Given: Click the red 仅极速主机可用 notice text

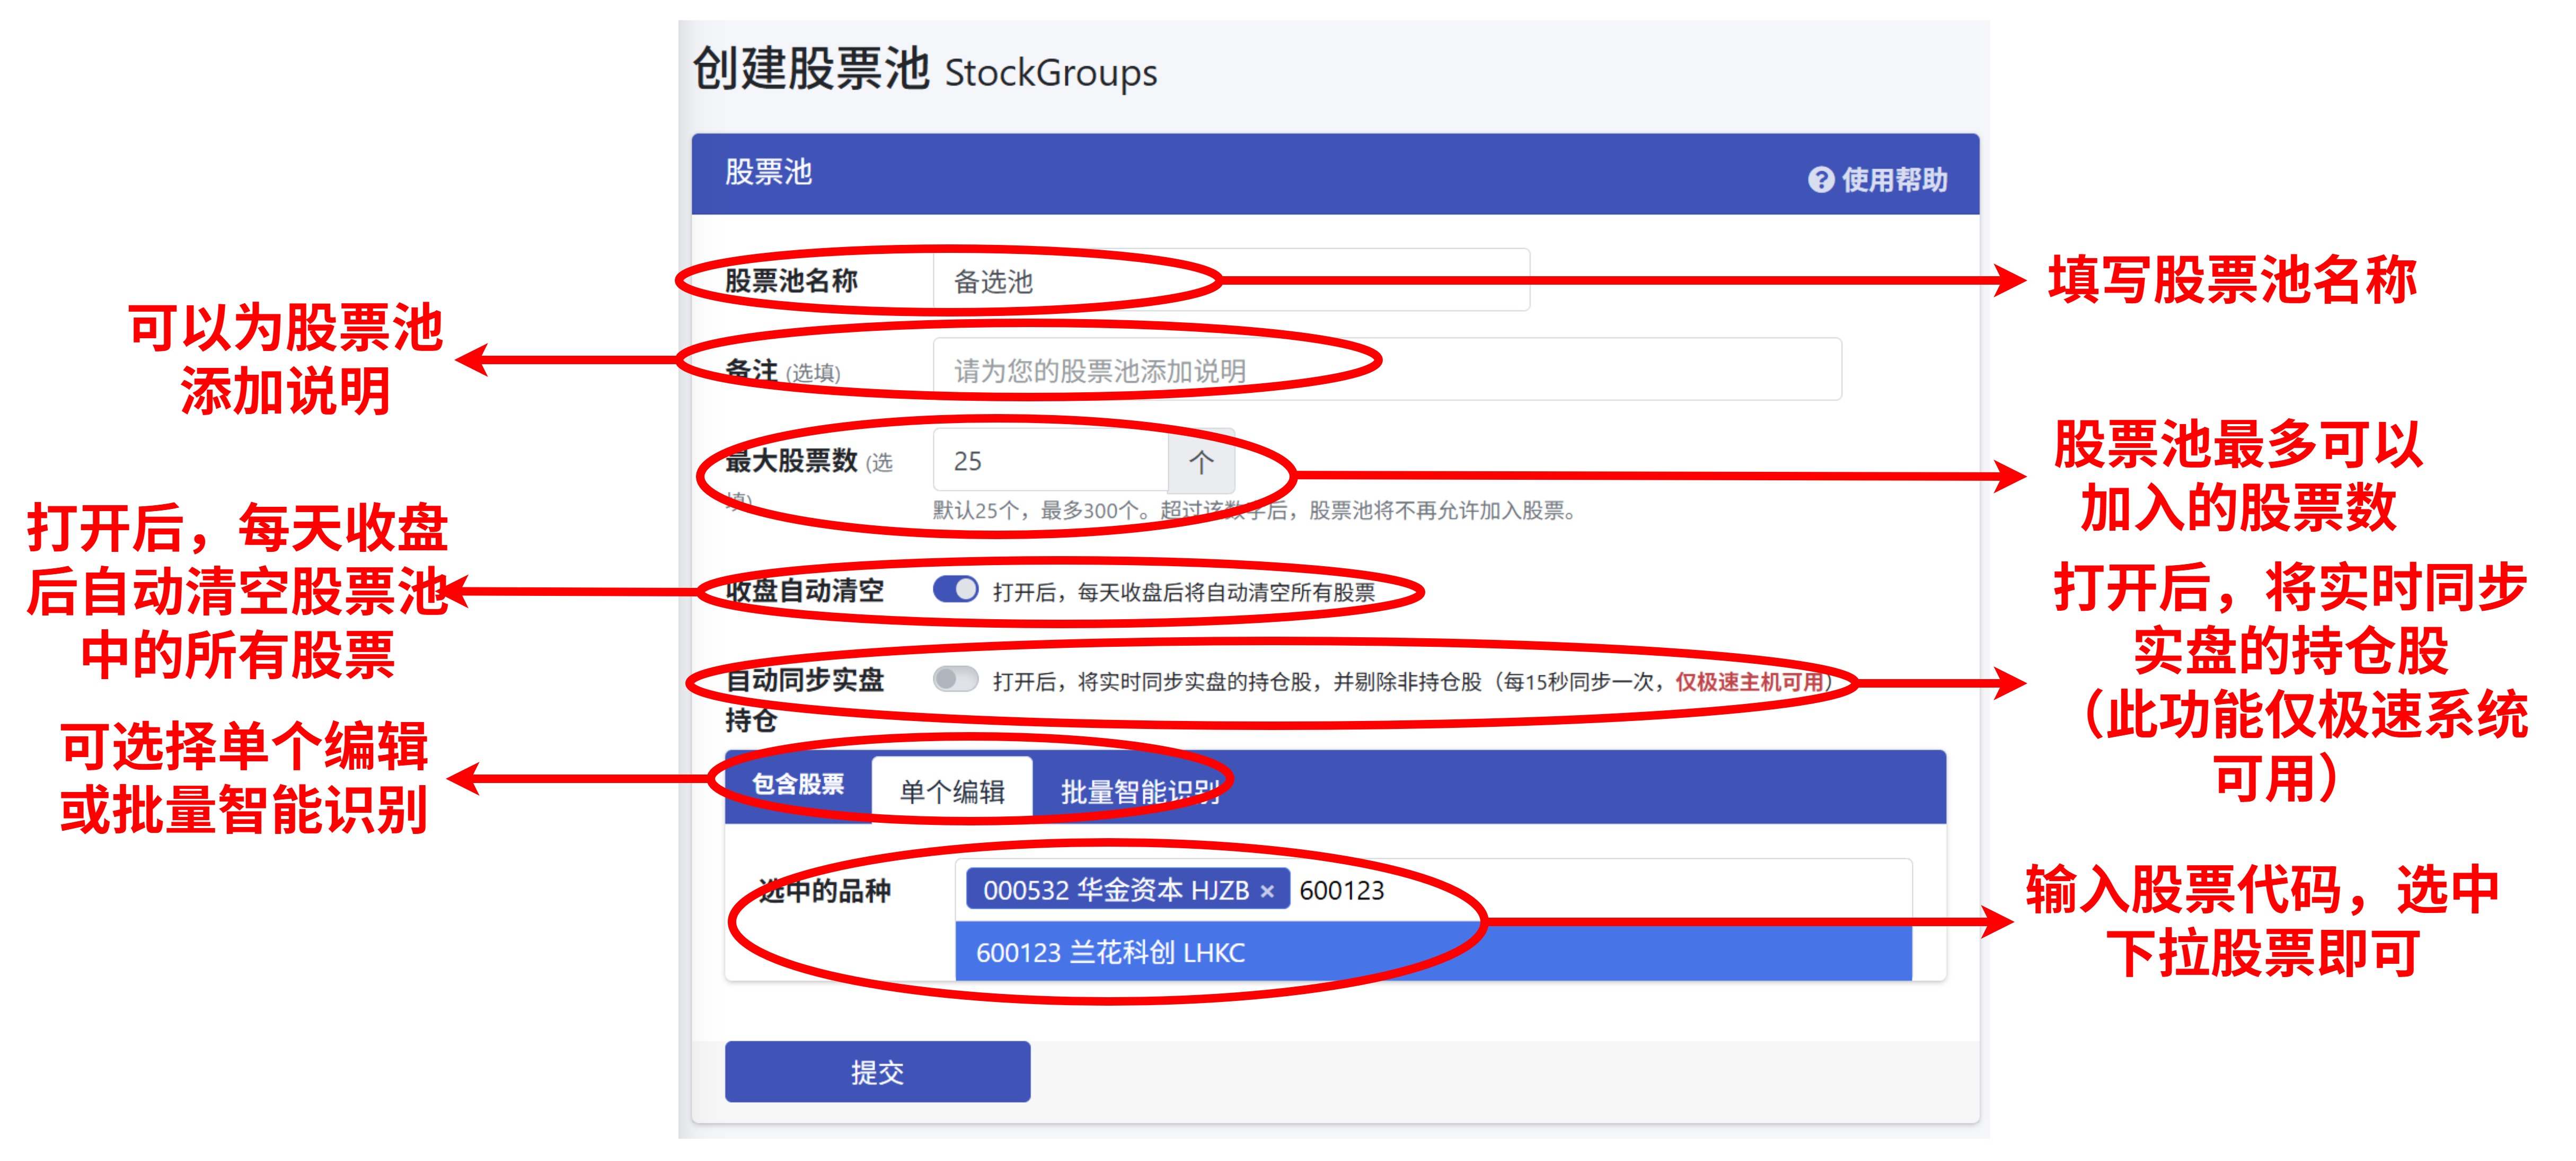Looking at the screenshot, I should (x=1750, y=682).
